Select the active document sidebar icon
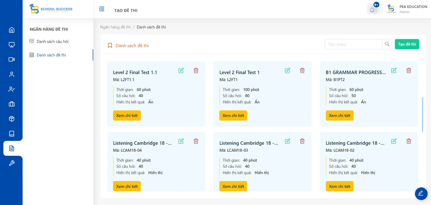Screen dimensions: 431x205 [x=12, y=148]
